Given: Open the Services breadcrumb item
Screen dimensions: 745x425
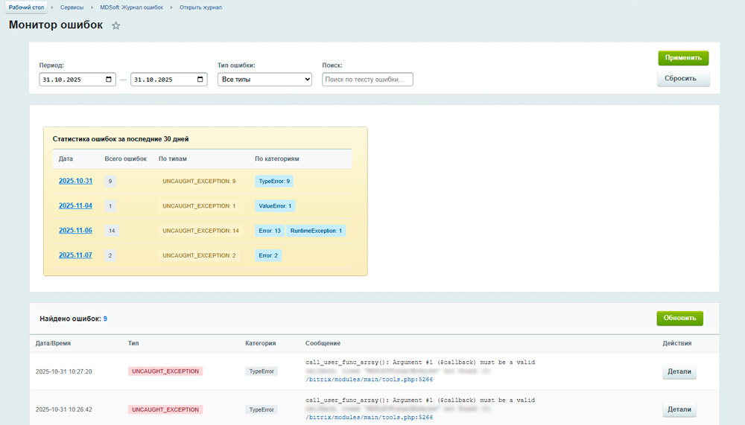Looking at the screenshot, I should (72, 7).
